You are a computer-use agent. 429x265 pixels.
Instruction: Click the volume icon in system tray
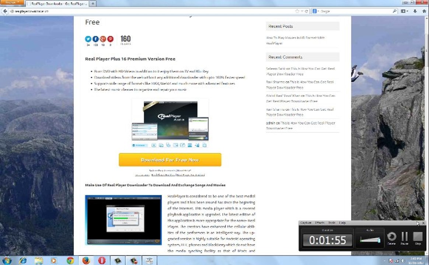pyautogui.click(x=403, y=261)
